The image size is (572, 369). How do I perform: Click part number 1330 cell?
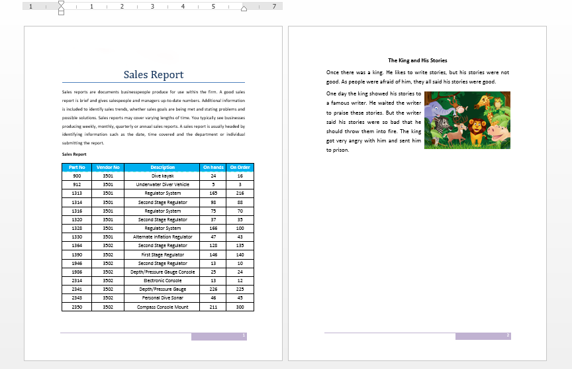point(77,237)
